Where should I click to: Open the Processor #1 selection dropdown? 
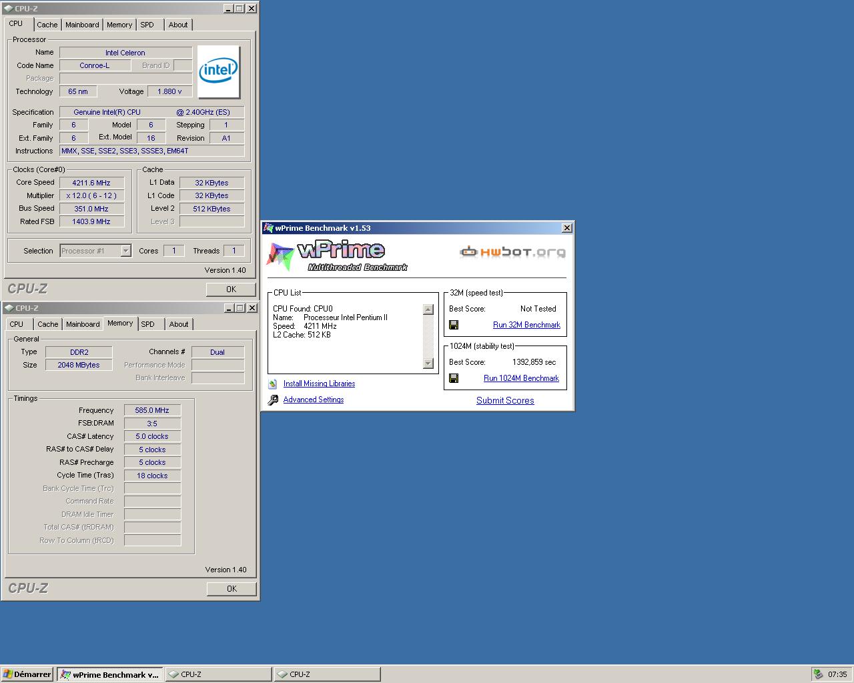click(125, 251)
